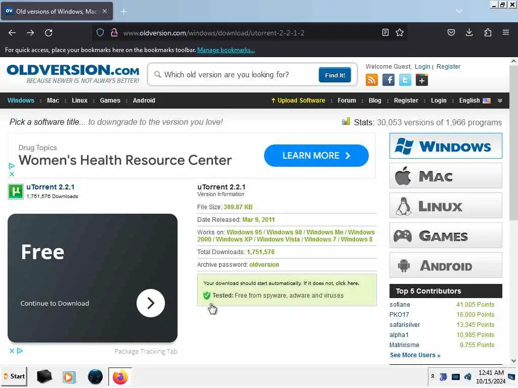Click the Find It! search button
The height and width of the screenshot is (388, 518).
tap(335, 75)
